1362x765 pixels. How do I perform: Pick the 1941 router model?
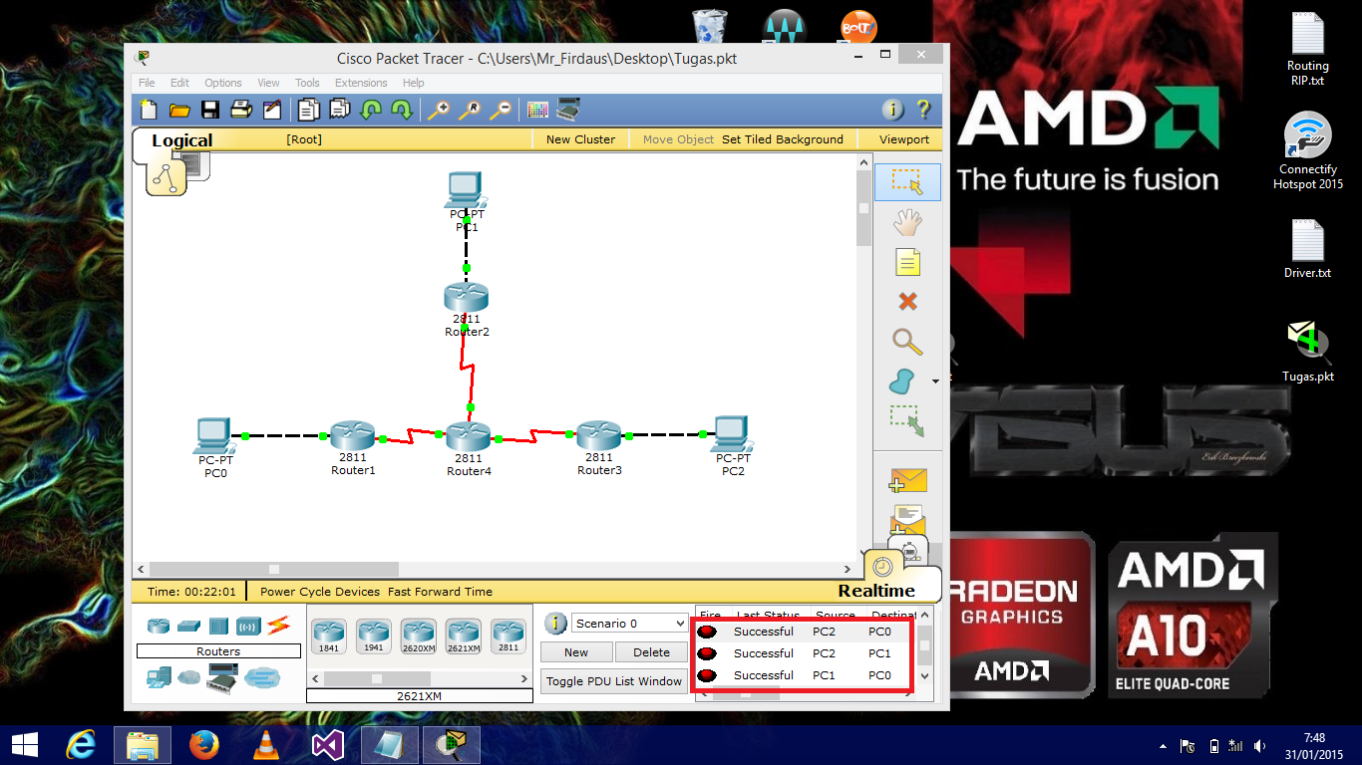point(373,636)
